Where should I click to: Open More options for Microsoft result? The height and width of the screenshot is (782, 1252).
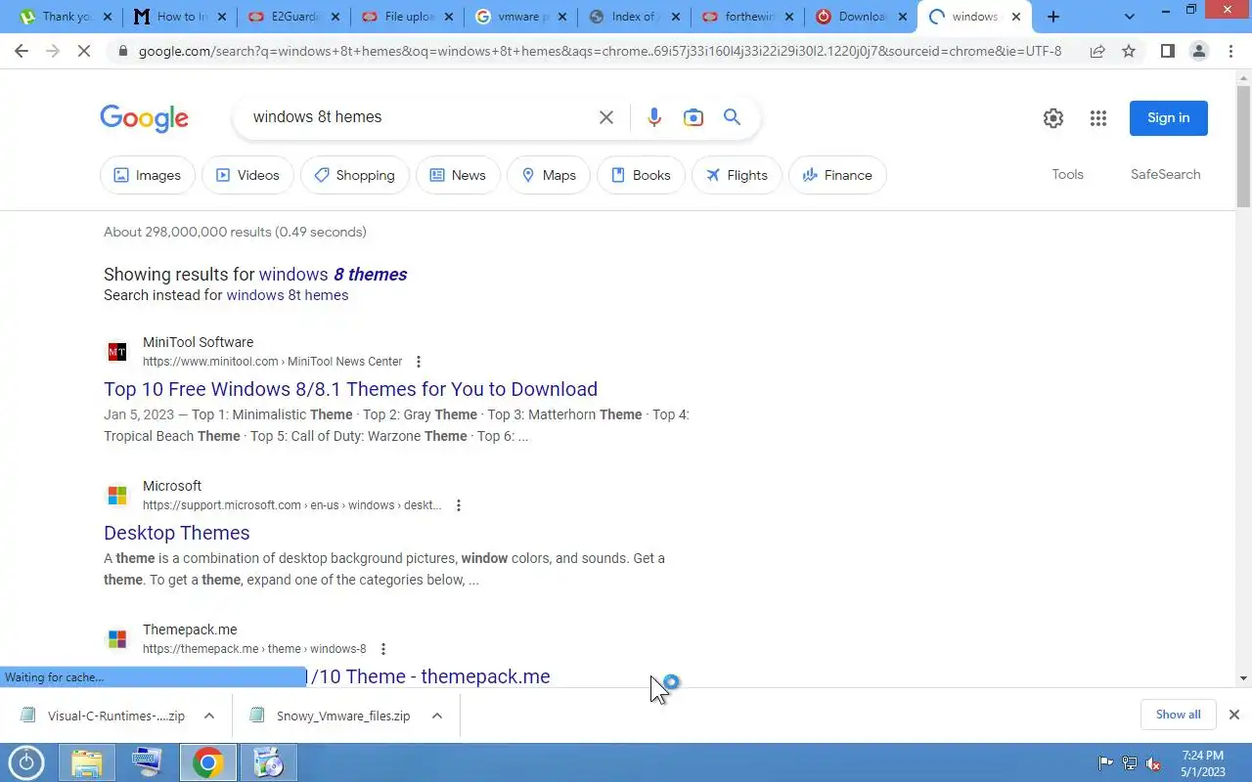(458, 505)
